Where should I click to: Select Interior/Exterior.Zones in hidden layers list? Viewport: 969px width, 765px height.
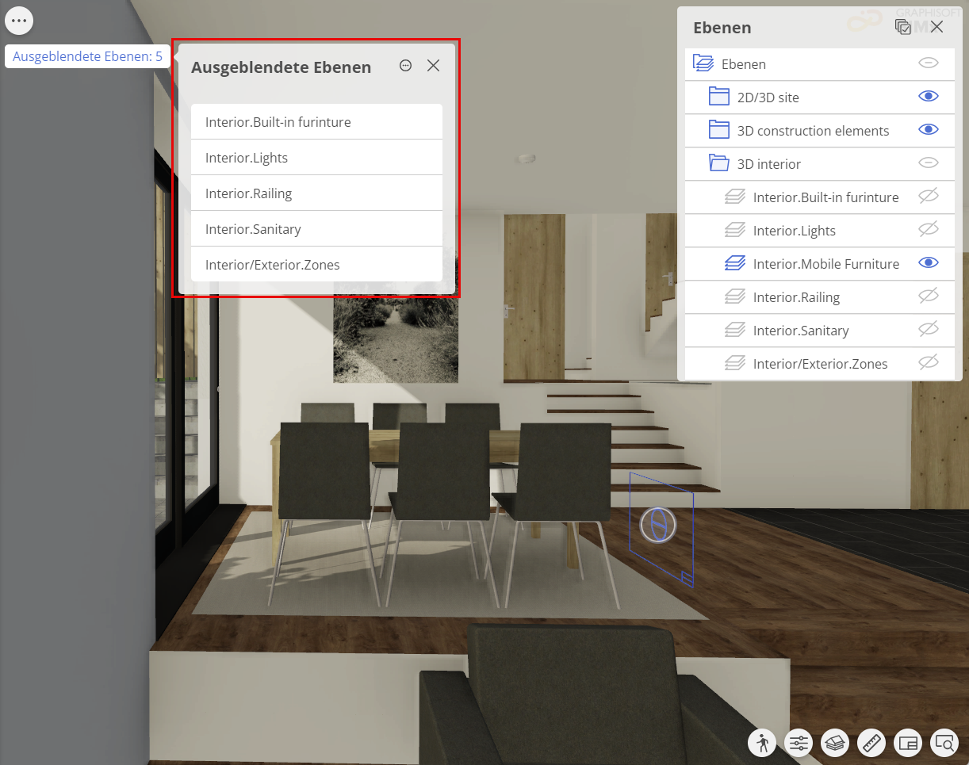pos(316,265)
